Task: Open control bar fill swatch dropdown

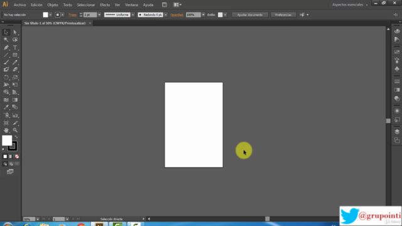Action: [x=50, y=15]
